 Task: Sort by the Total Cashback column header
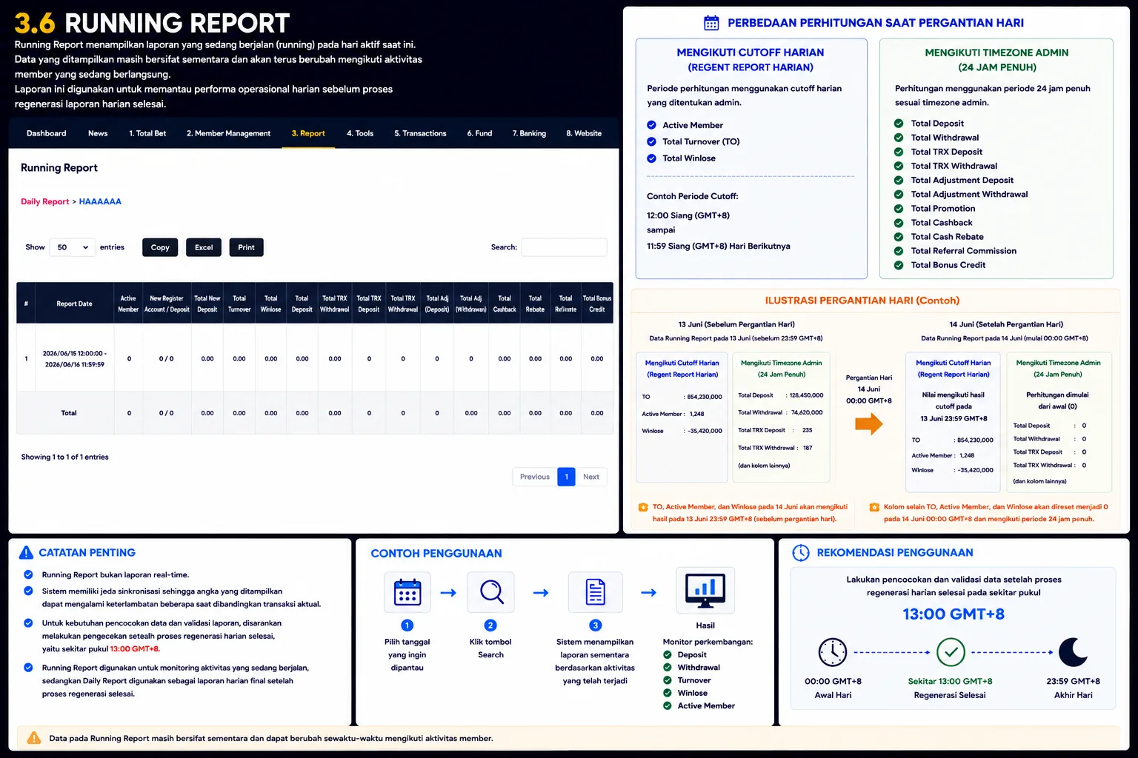pos(505,303)
